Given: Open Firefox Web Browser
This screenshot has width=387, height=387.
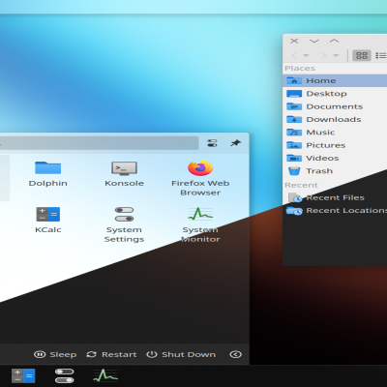Looking at the screenshot, I should pos(200,178).
